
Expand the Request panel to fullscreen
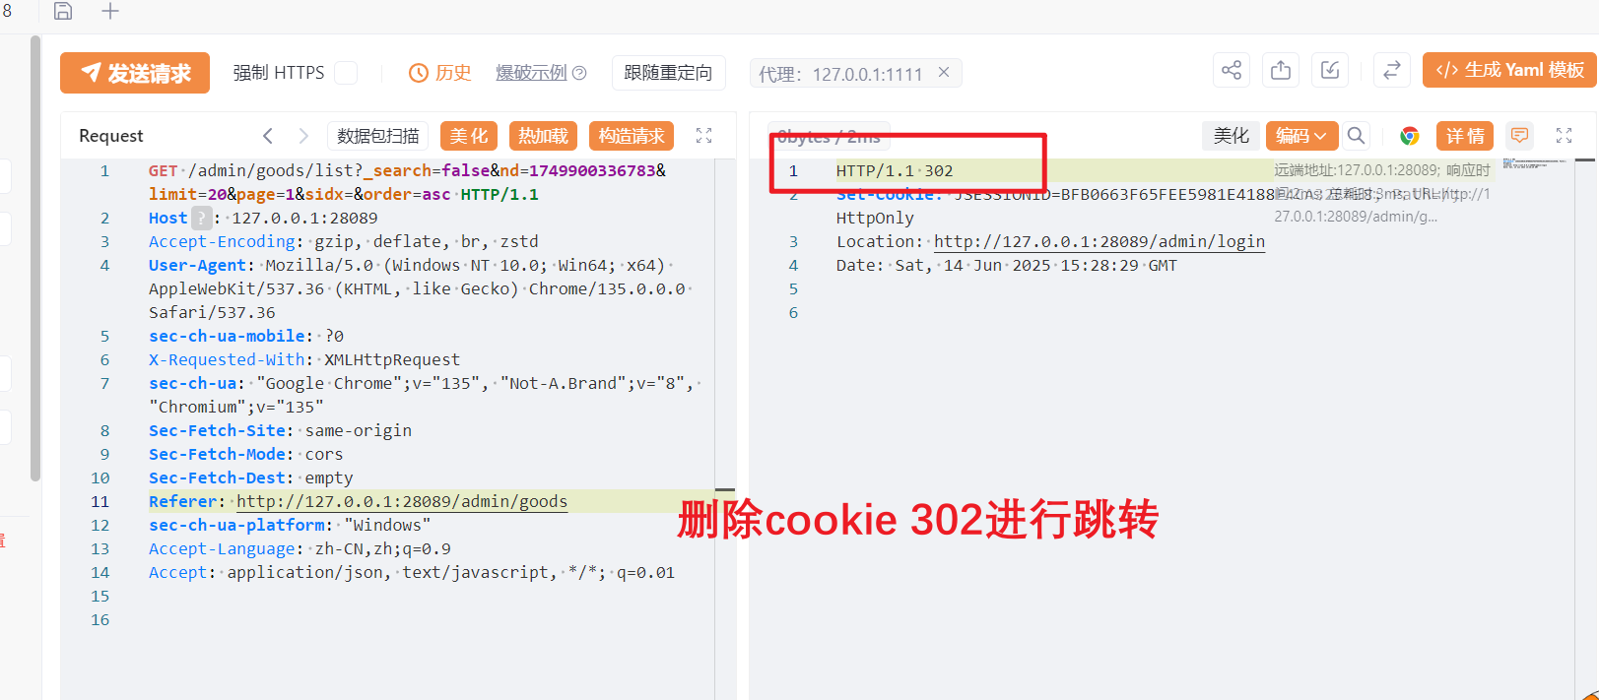(703, 136)
